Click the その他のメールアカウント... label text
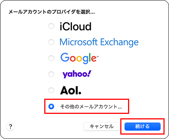The width and height of the screenshot is (169, 139). coord(91,106)
